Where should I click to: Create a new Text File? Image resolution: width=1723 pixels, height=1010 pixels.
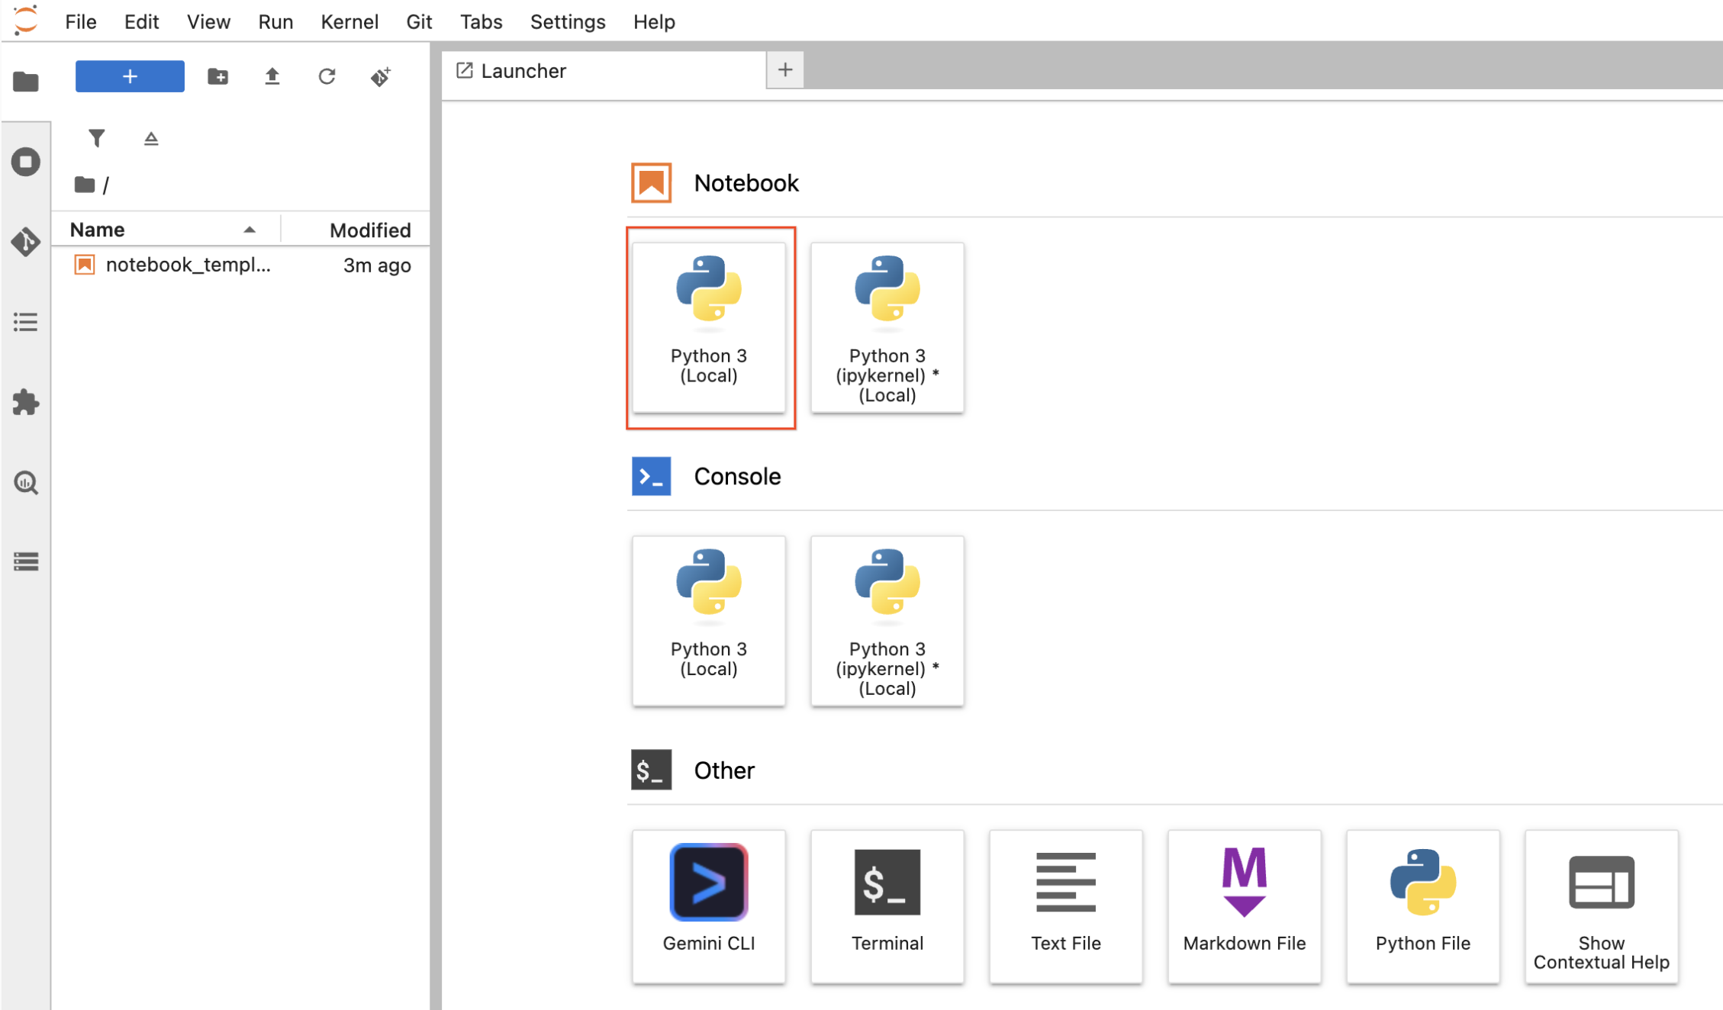coord(1066,906)
